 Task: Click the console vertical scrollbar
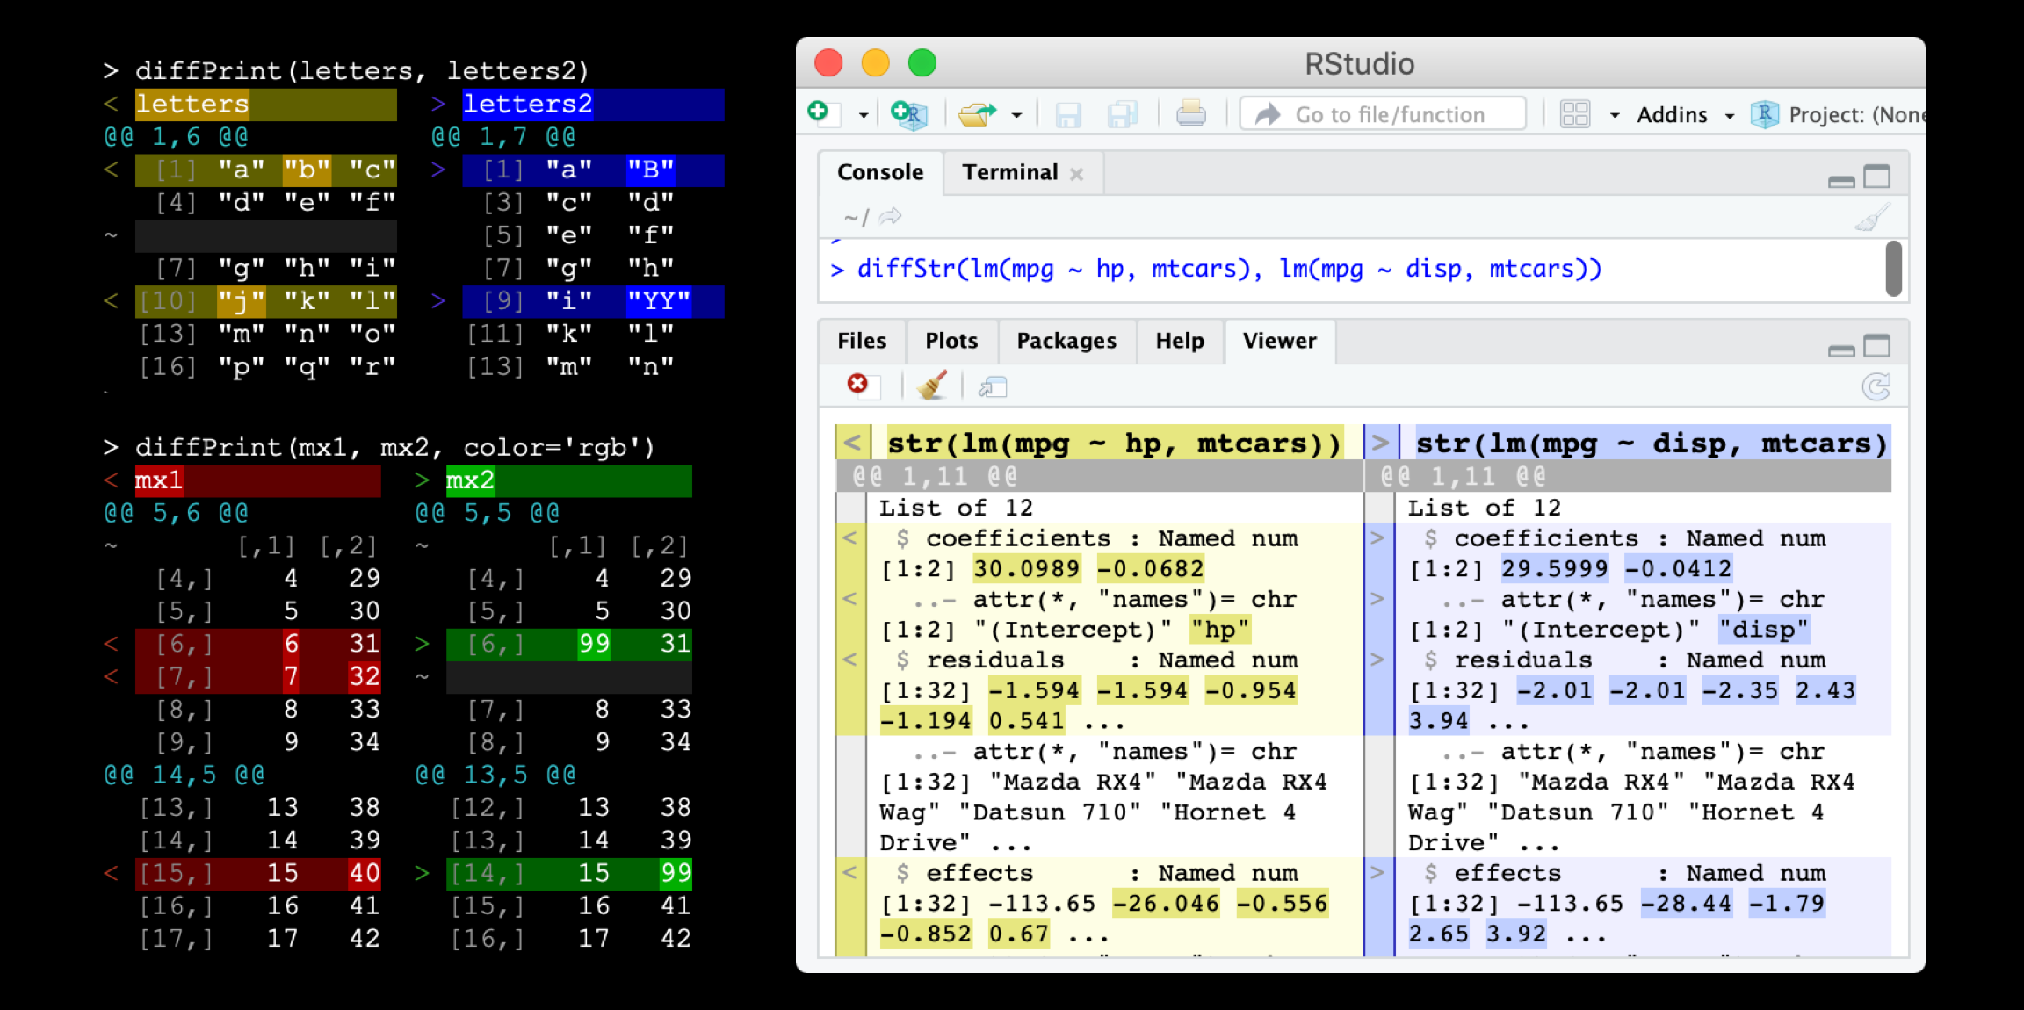click(x=1893, y=269)
